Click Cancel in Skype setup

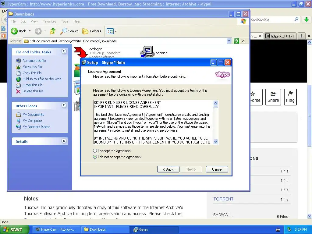pyautogui.click(x=217, y=169)
